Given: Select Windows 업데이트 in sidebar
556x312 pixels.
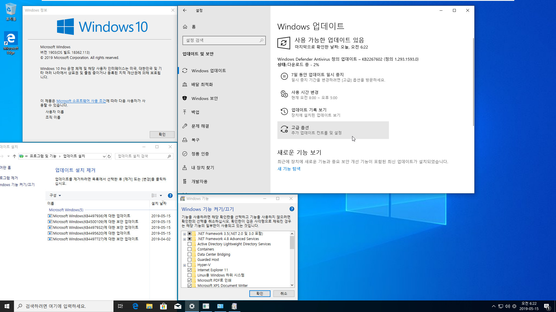Looking at the screenshot, I should point(224,71).
